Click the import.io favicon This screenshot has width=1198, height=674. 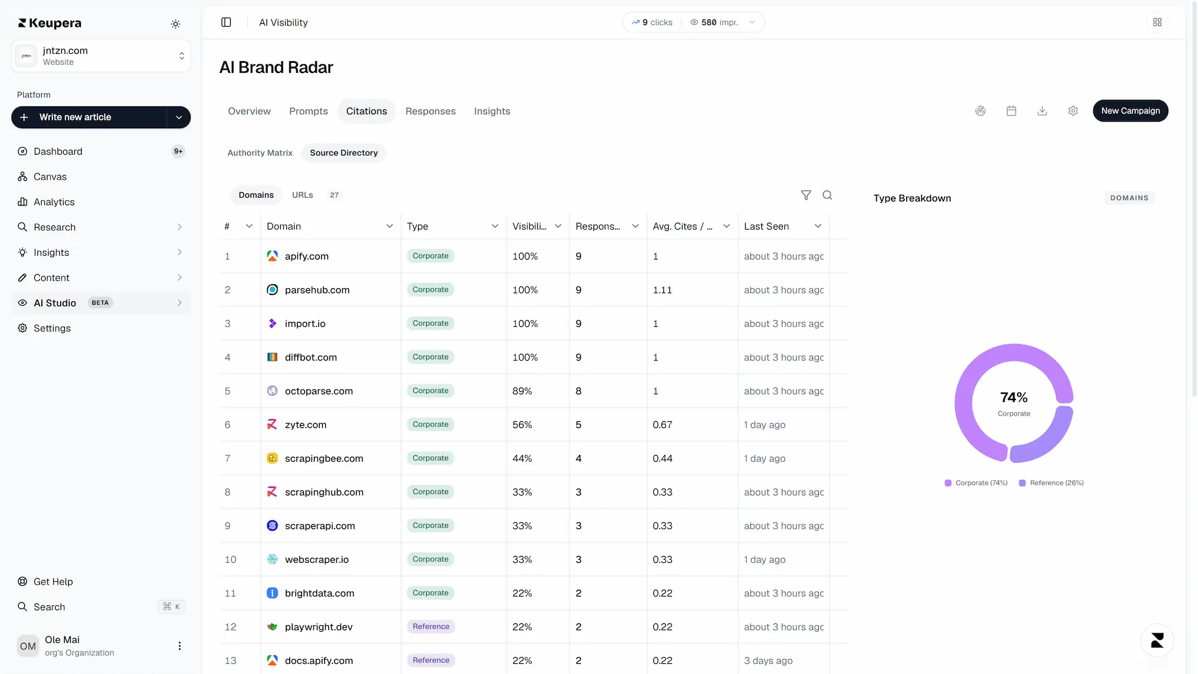[x=273, y=323]
